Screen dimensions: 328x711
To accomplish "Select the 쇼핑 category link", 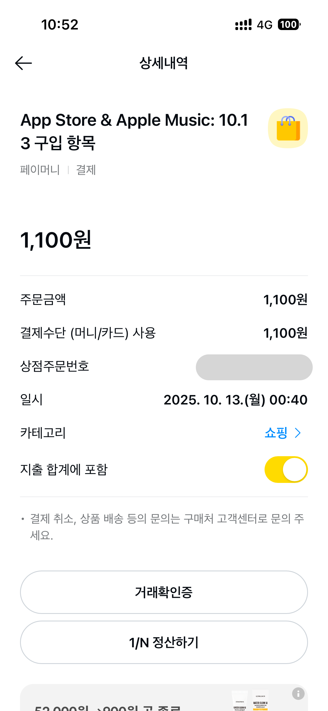I will [x=276, y=433].
